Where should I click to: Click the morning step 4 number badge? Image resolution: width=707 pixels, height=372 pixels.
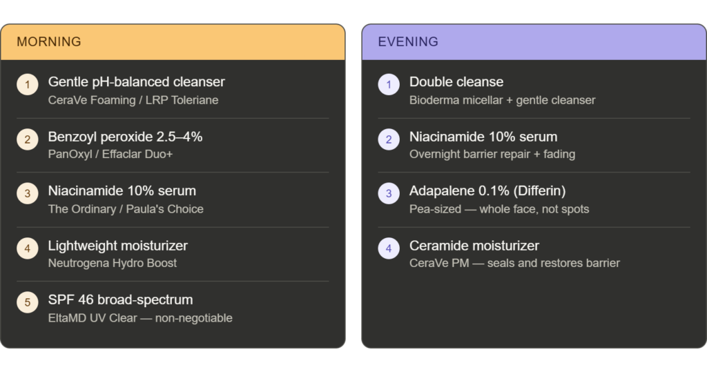coord(27,248)
